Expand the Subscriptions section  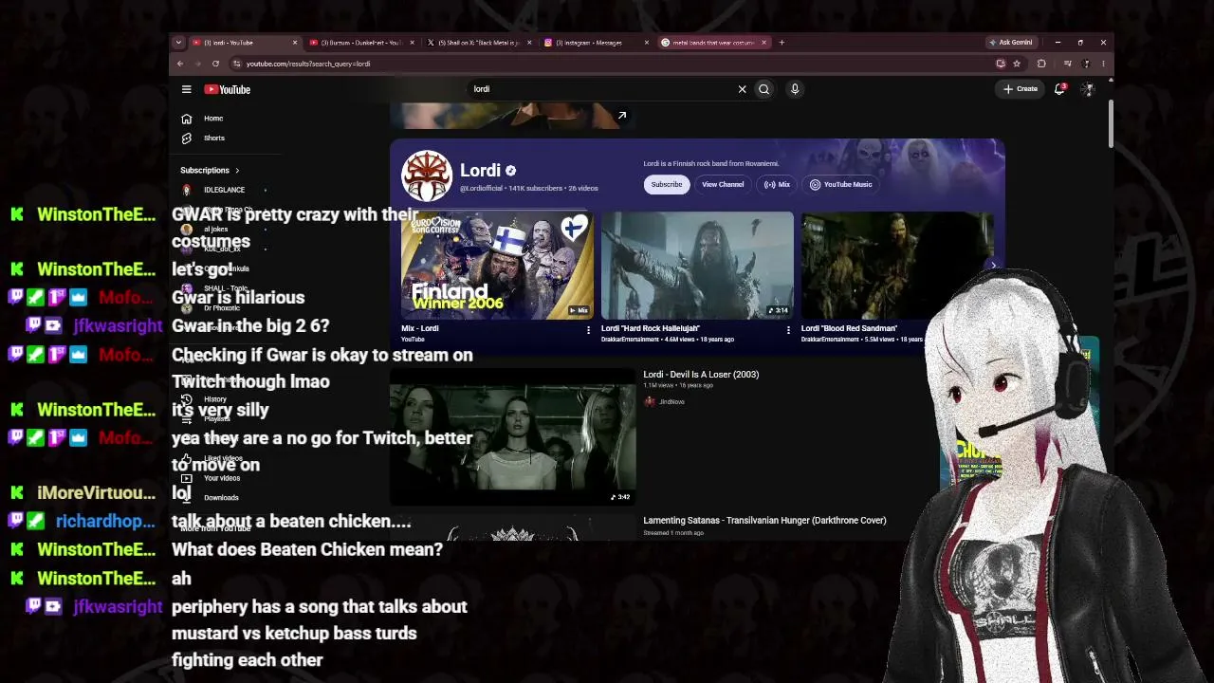click(210, 171)
